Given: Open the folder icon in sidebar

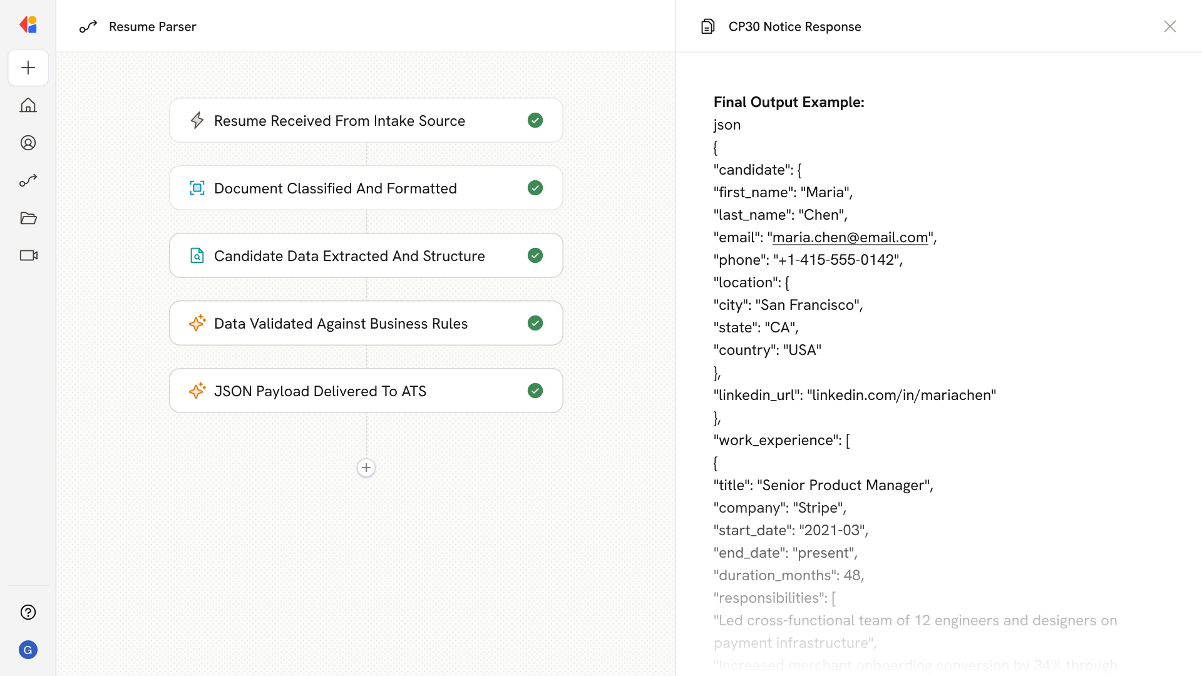Looking at the screenshot, I should pos(28,218).
